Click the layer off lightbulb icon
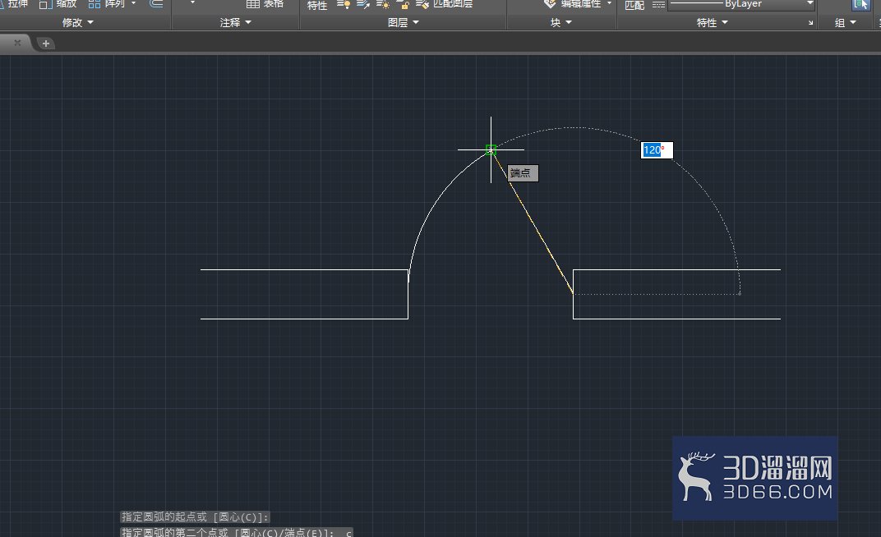The height and width of the screenshot is (537, 881). point(344,4)
